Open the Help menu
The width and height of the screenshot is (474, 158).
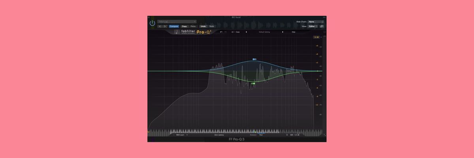click(293, 32)
